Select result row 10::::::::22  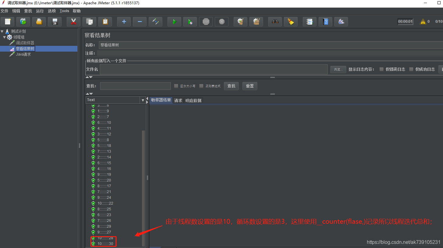[x=105, y=203]
